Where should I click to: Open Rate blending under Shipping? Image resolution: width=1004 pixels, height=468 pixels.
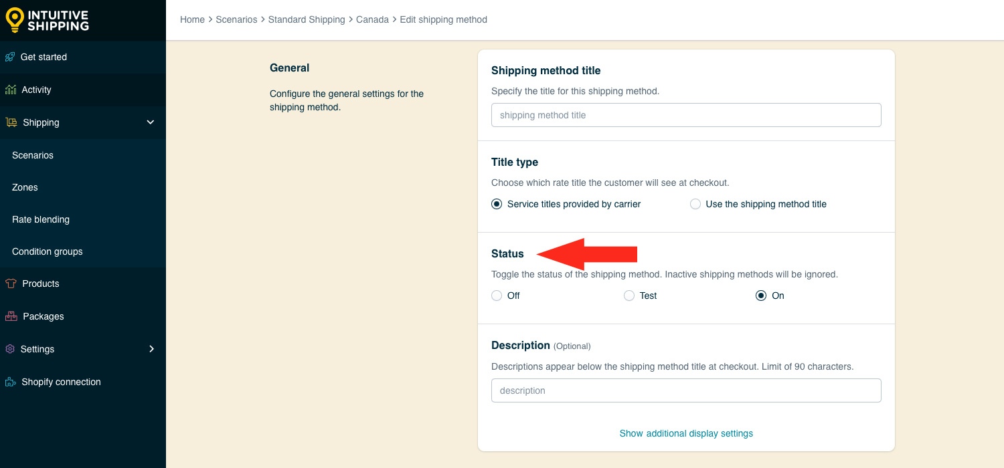point(83,219)
